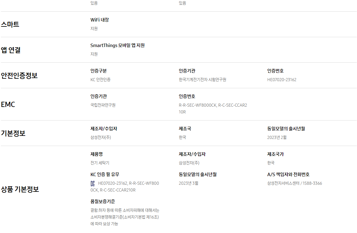Image resolution: width=357 pixels, height=233 pixels.
Task: Click 동일모델의 출시년월 label in 기본정보 row
Action: click(x=286, y=128)
